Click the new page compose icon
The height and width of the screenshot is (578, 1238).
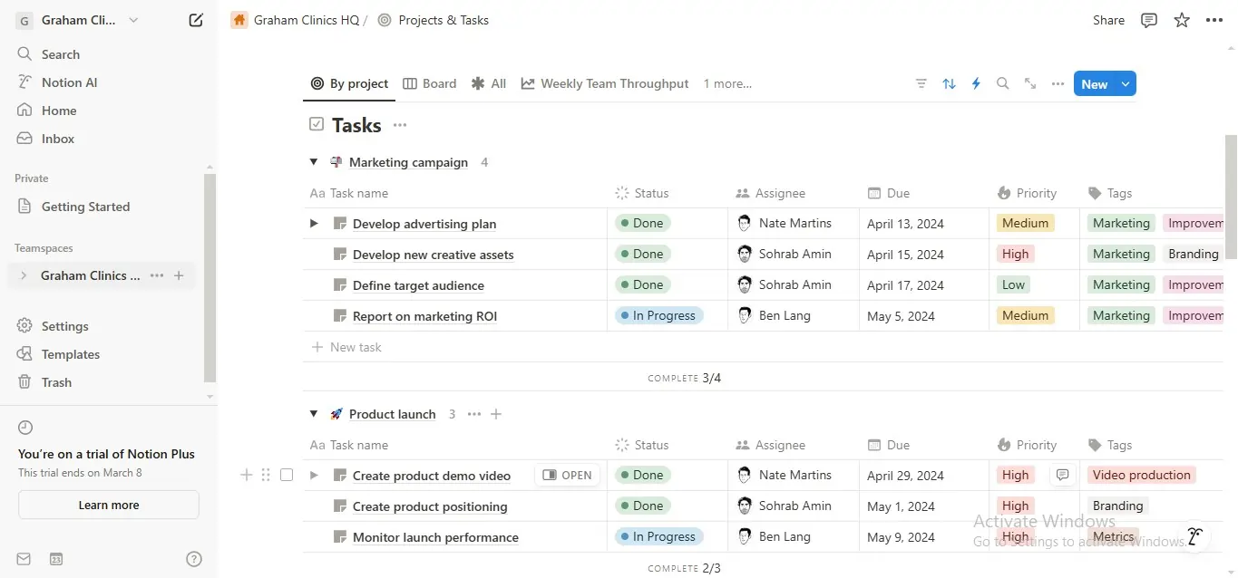click(x=196, y=20)
